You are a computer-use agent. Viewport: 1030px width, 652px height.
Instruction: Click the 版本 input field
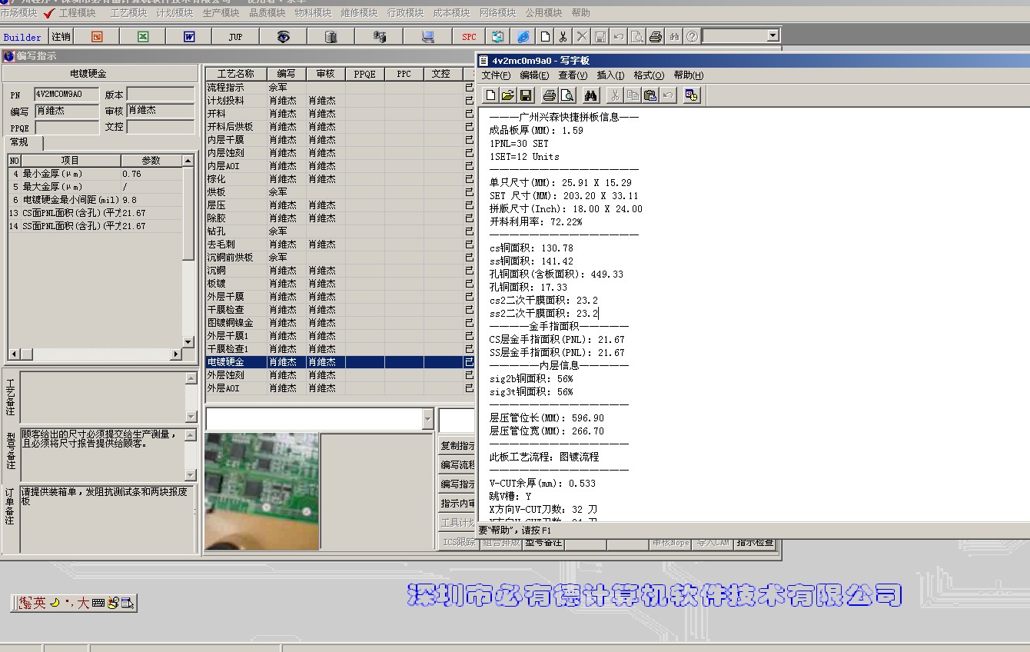[161, 95]
